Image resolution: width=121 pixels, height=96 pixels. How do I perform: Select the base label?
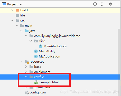[x=38, y=67]
